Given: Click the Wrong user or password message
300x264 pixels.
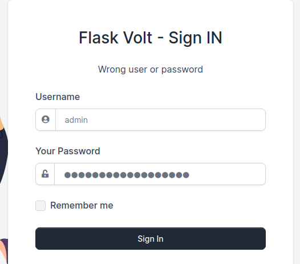Looking at the screenshot, I should (151, 69).
